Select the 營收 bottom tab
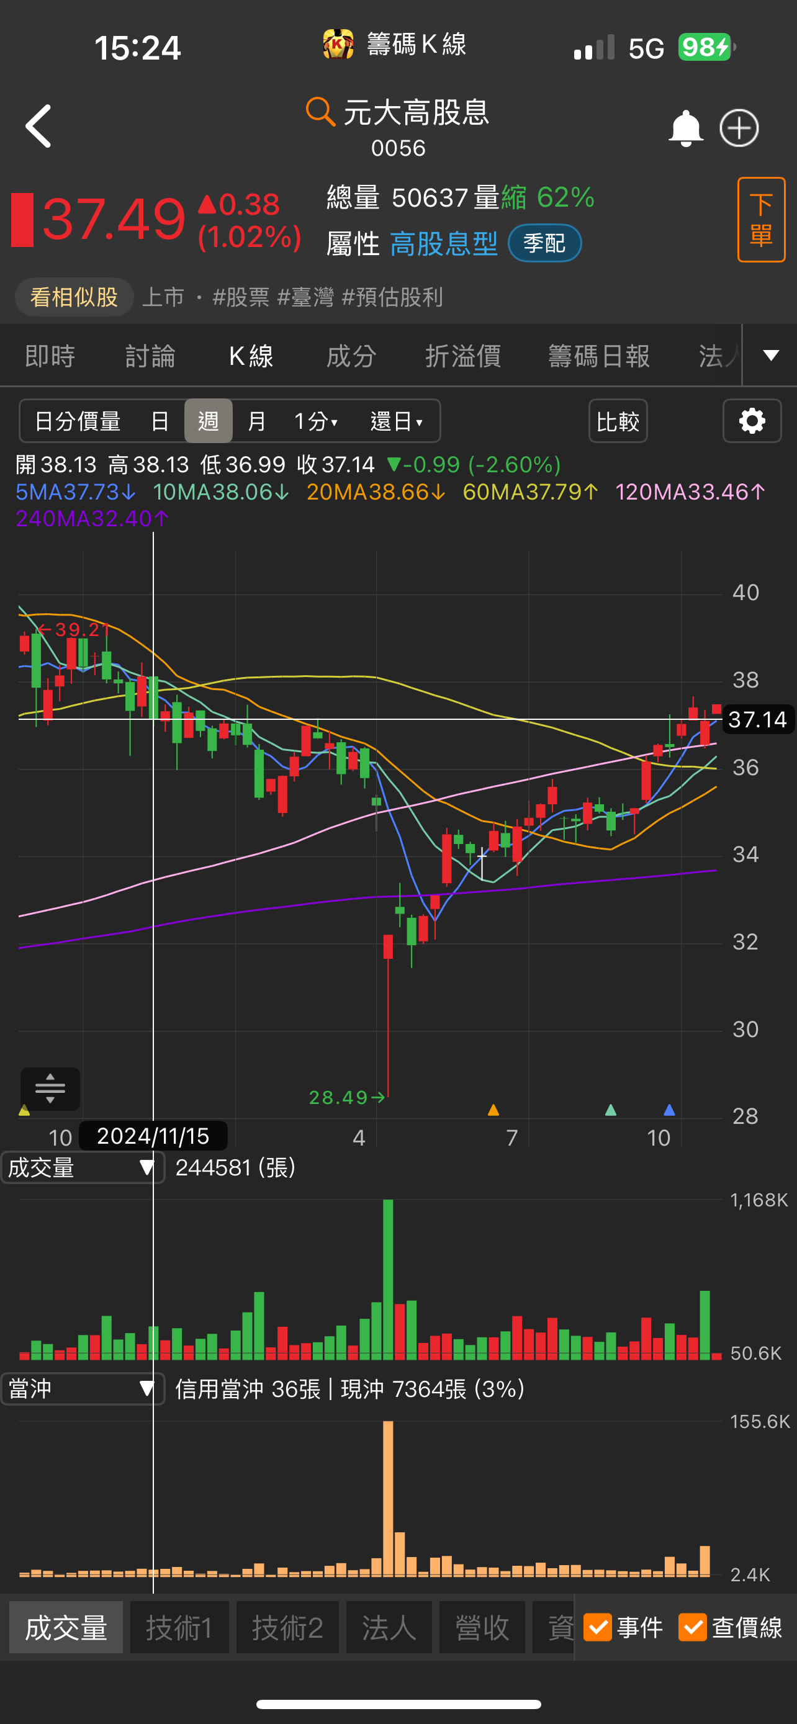 click(482, 1627)
